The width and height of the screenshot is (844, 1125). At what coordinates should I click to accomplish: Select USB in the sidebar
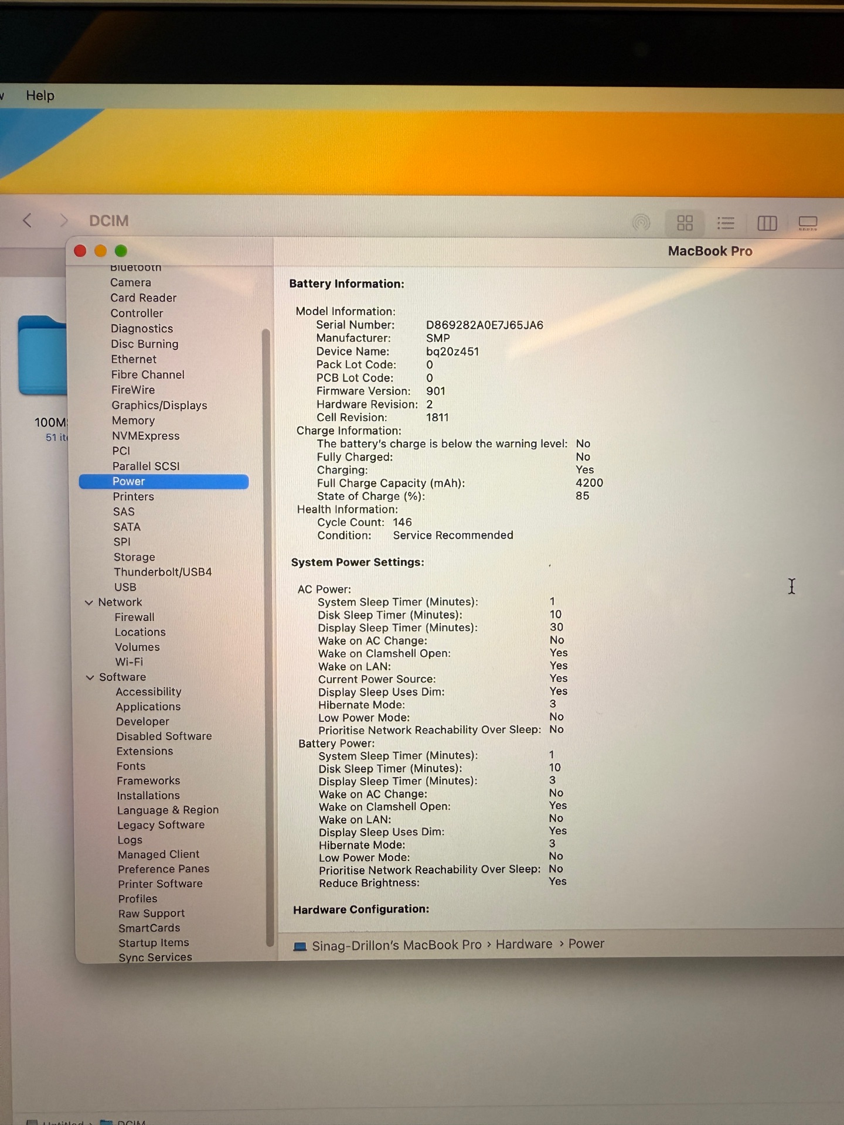coord(125,587)
